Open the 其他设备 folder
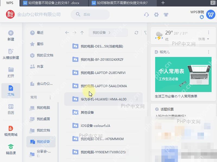Screen dimensions: 217x162 coord(104,112)
